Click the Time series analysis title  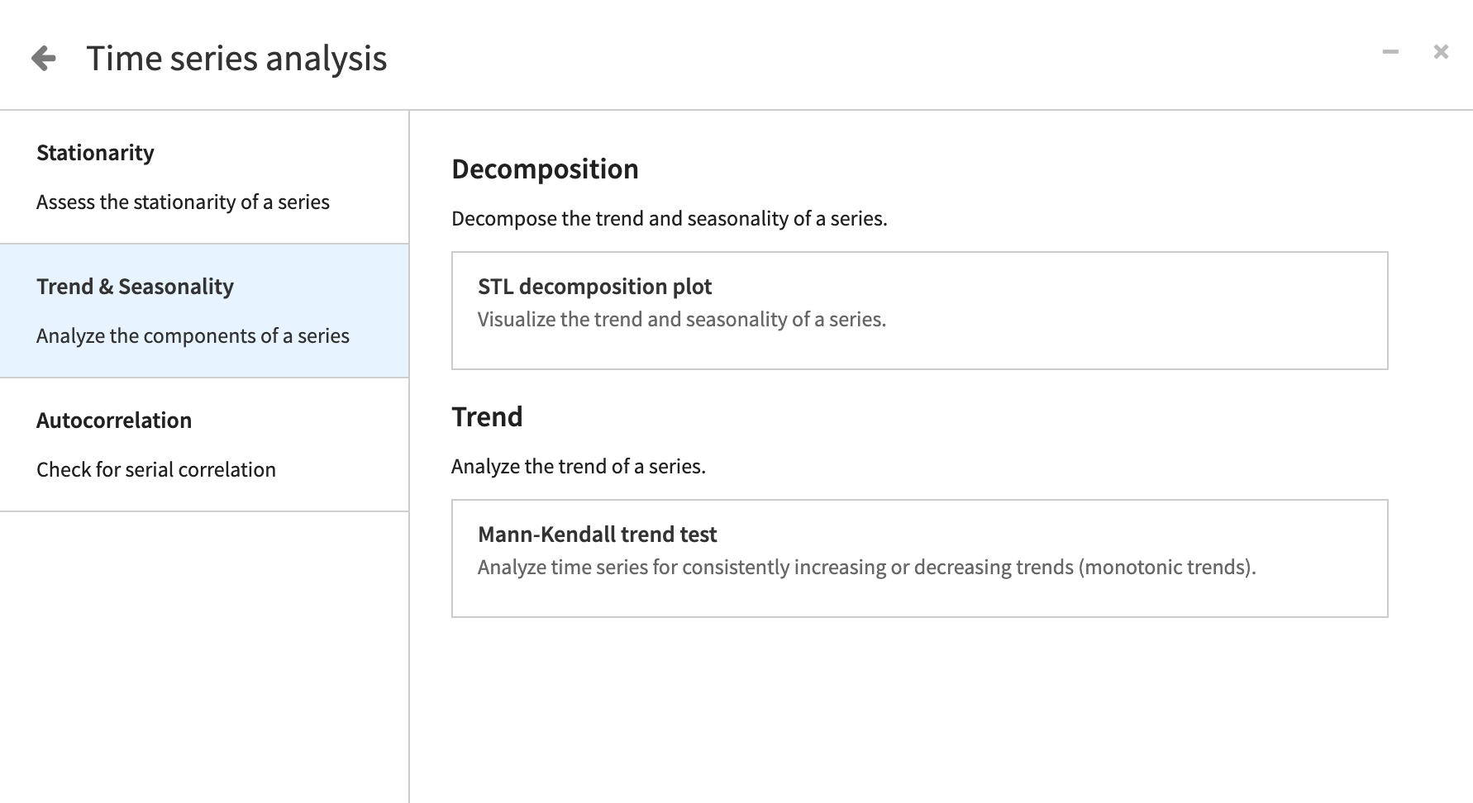pyautogui.click(x=236, y=58)
